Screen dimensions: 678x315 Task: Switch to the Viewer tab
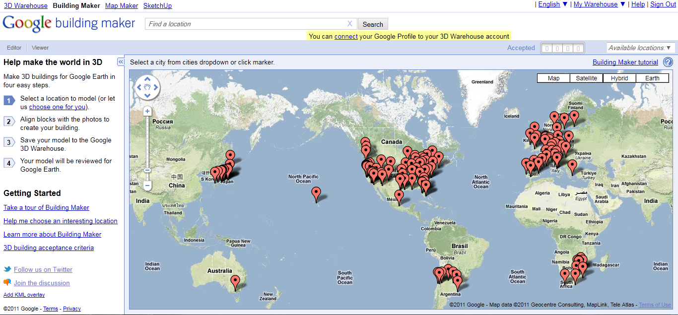point(40,48)
